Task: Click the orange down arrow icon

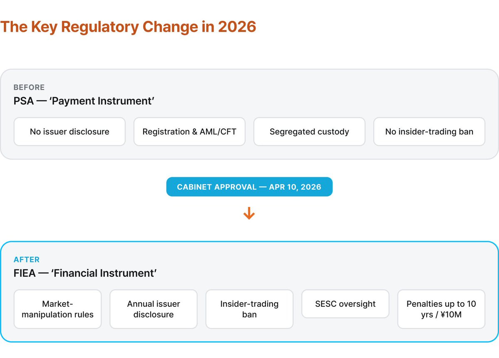Action: click(249, 213)
